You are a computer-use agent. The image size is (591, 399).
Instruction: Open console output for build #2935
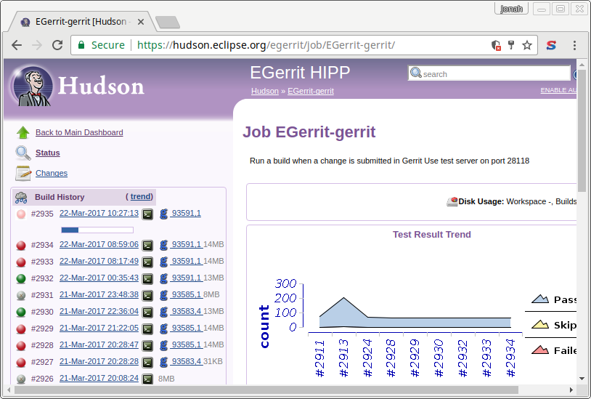point(147,214)
